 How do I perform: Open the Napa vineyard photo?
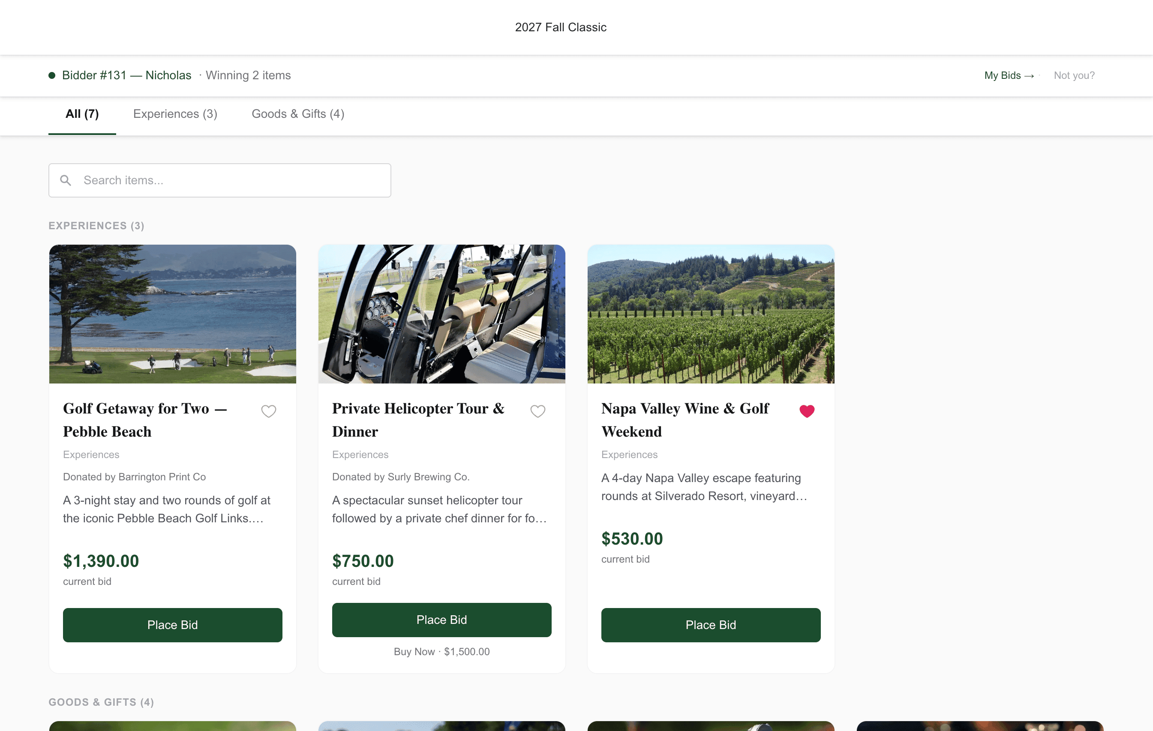point(711,314)
